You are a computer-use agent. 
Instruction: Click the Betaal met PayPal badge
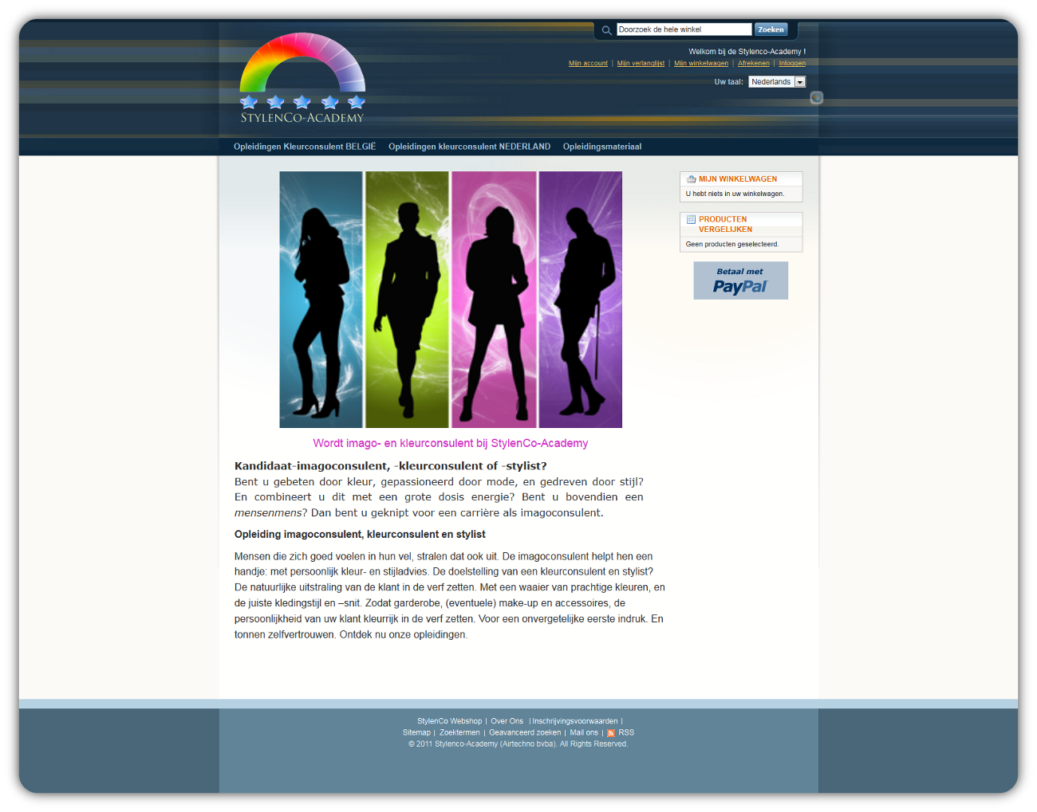point(740,280)
